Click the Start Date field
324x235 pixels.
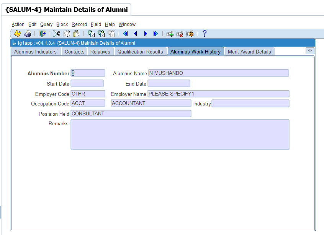coord(87,84)
